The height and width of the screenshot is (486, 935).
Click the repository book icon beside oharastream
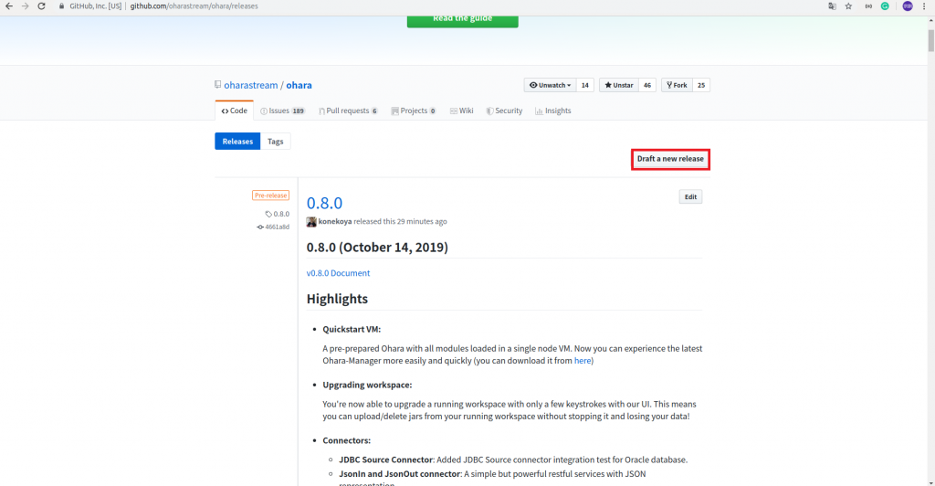(x=217, y=85)
